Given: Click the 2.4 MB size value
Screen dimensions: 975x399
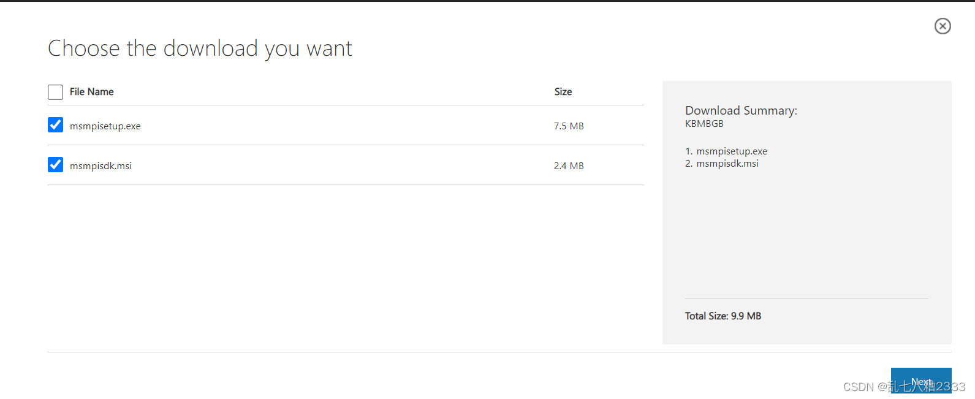Looking at the screenshot, I should click(x=569, y=166).
